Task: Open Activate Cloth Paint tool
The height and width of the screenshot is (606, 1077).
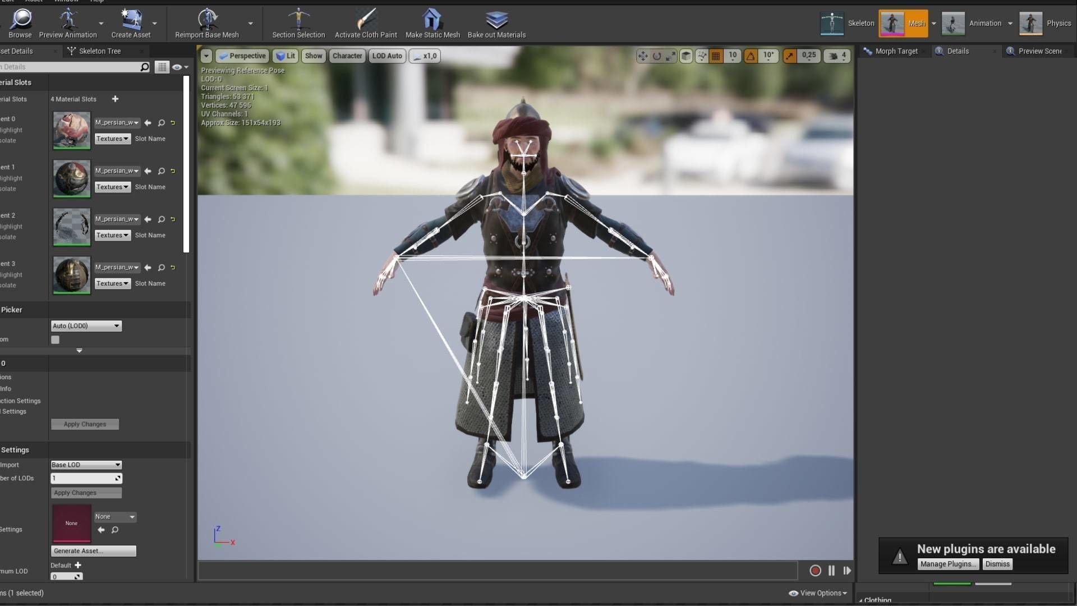Action: pos(366,20)
